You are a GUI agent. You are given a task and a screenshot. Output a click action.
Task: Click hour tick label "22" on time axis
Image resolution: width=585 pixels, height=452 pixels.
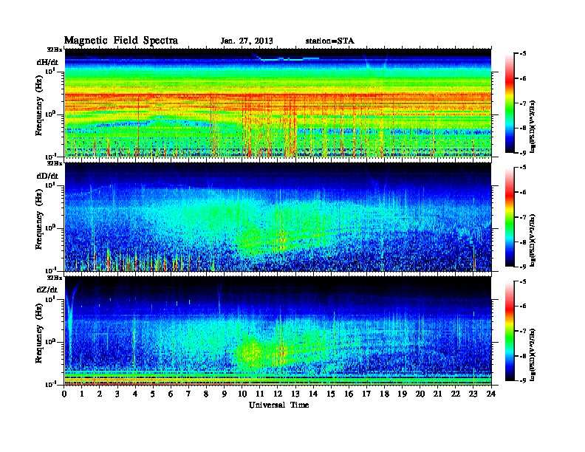pos(456,394)
